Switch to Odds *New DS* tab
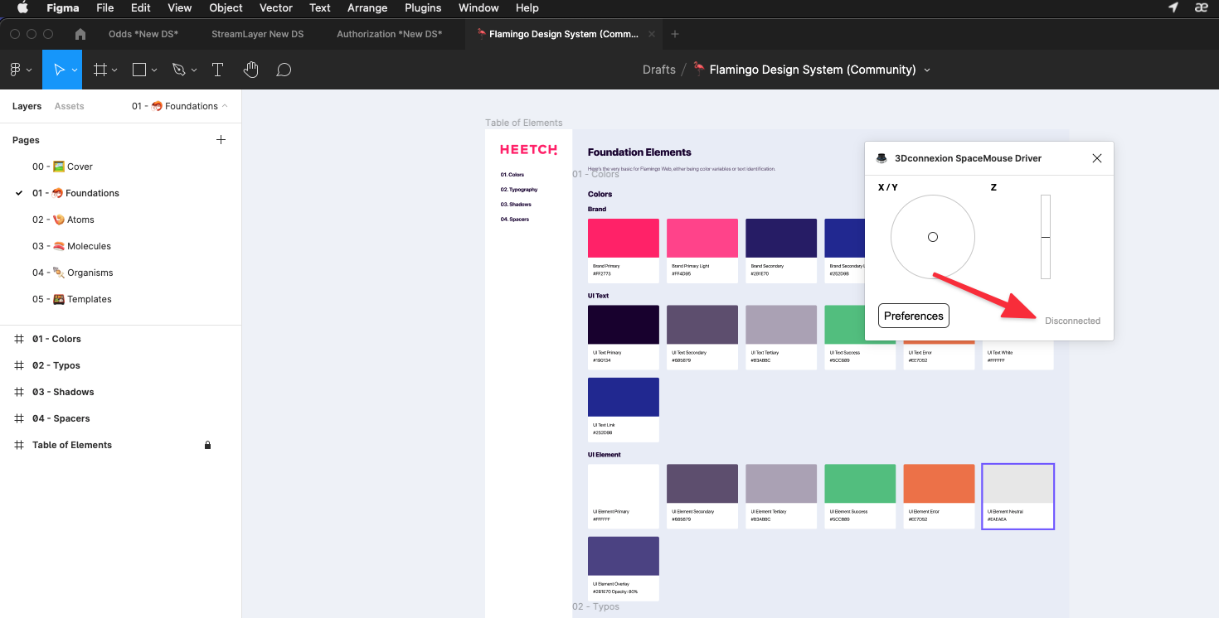This screenshot has width=1219, height=618. point(143,34)
